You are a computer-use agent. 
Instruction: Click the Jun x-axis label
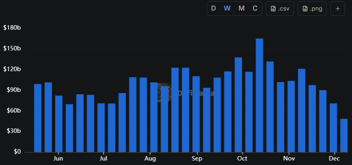pyautogui.click(x=58, y=158)
